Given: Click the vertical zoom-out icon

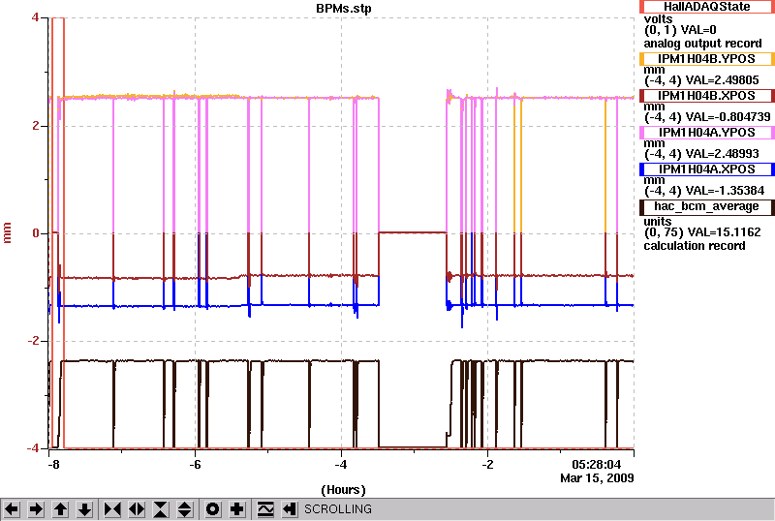Looking at the screenshot, I should pos(185,509).
